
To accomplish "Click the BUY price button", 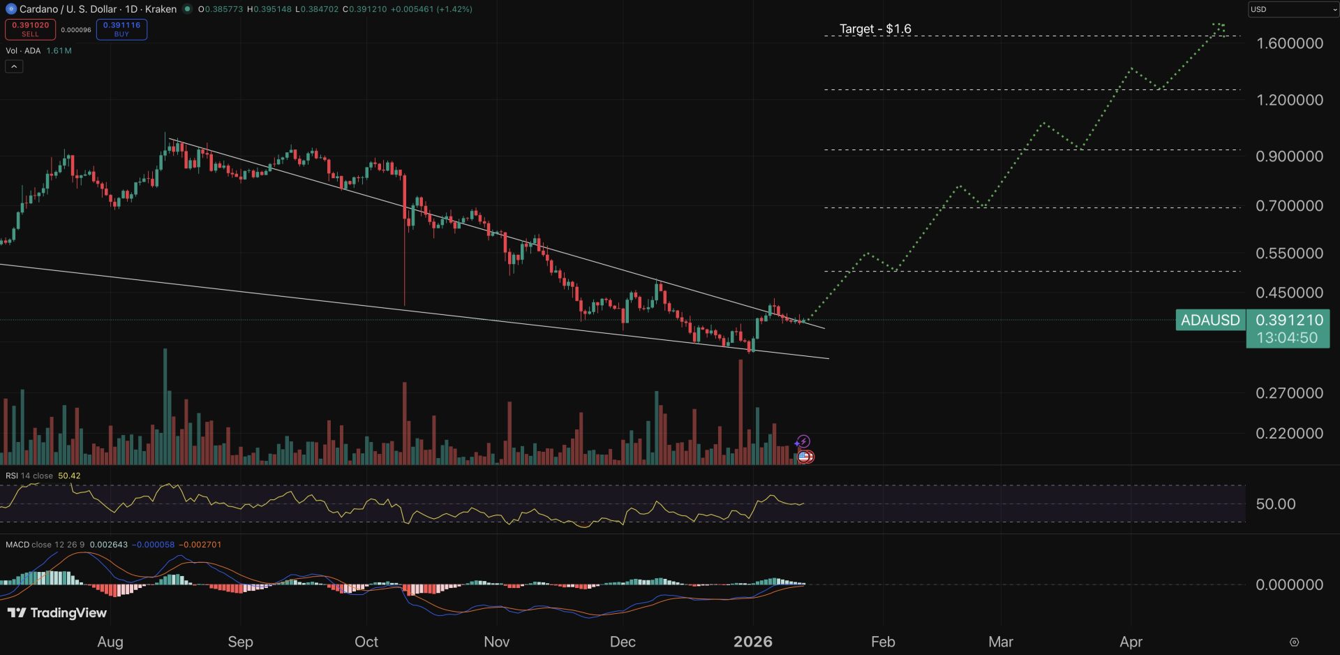I will click(x=121, y=29).
